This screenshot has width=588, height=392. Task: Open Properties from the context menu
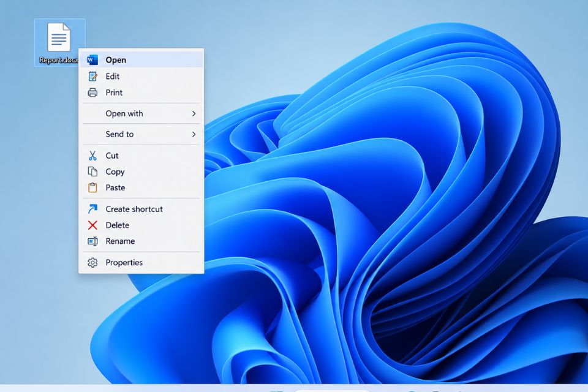141,263
